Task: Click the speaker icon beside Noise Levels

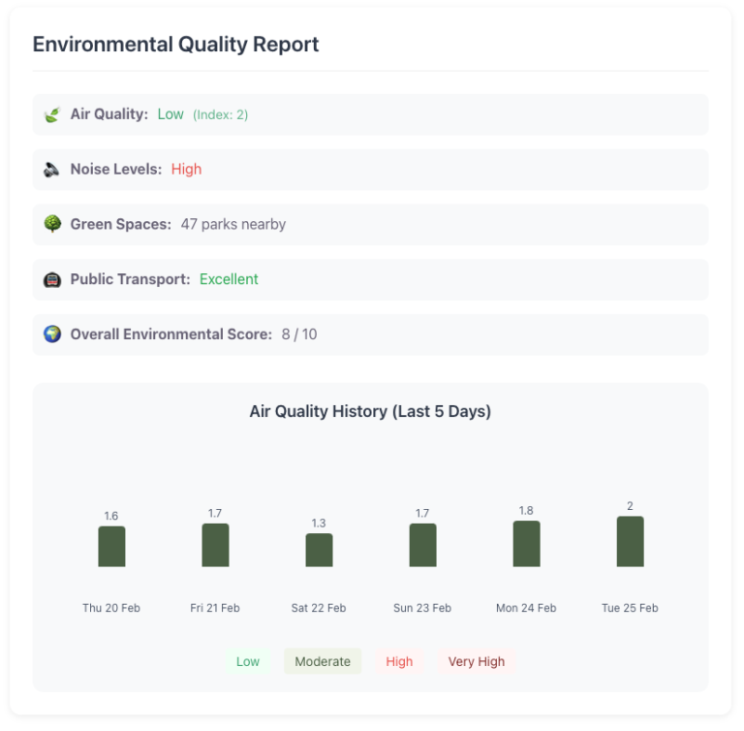Action: tap(52, 170)
